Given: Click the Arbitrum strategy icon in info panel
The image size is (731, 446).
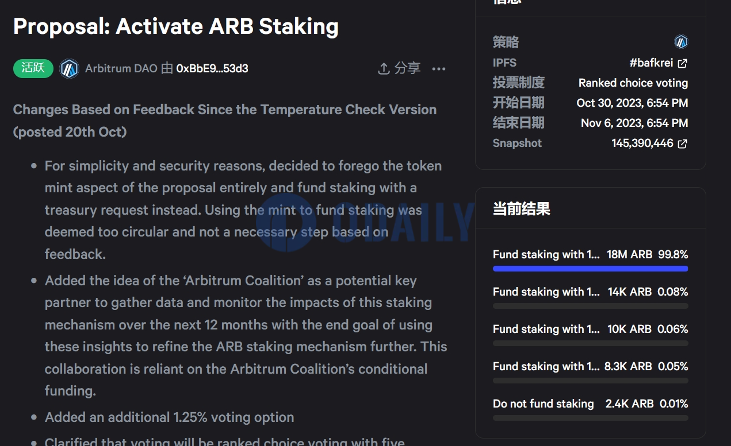Looking at the screenshot, I should pyautogui.click(x=681, y=42).
